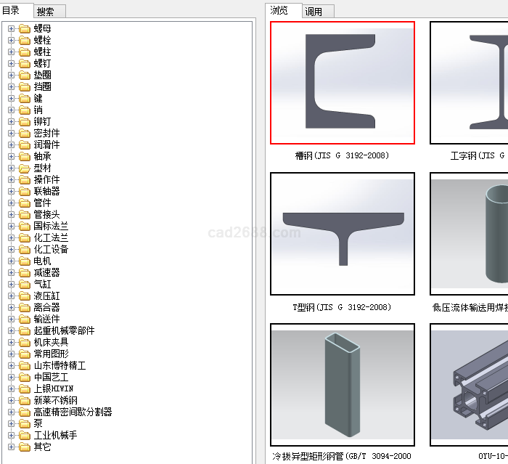Click the folder icon beside 电机
Screen dimensions: 508x464
[x=24, y=261]
